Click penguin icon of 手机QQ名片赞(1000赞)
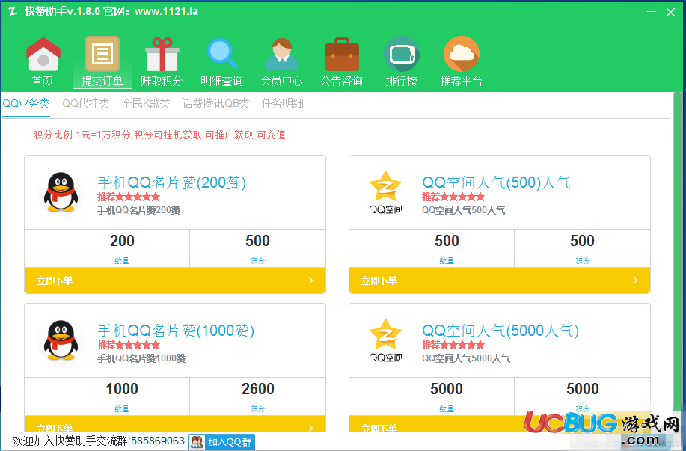This screenshot has height=451, width=686. [61, 341]
